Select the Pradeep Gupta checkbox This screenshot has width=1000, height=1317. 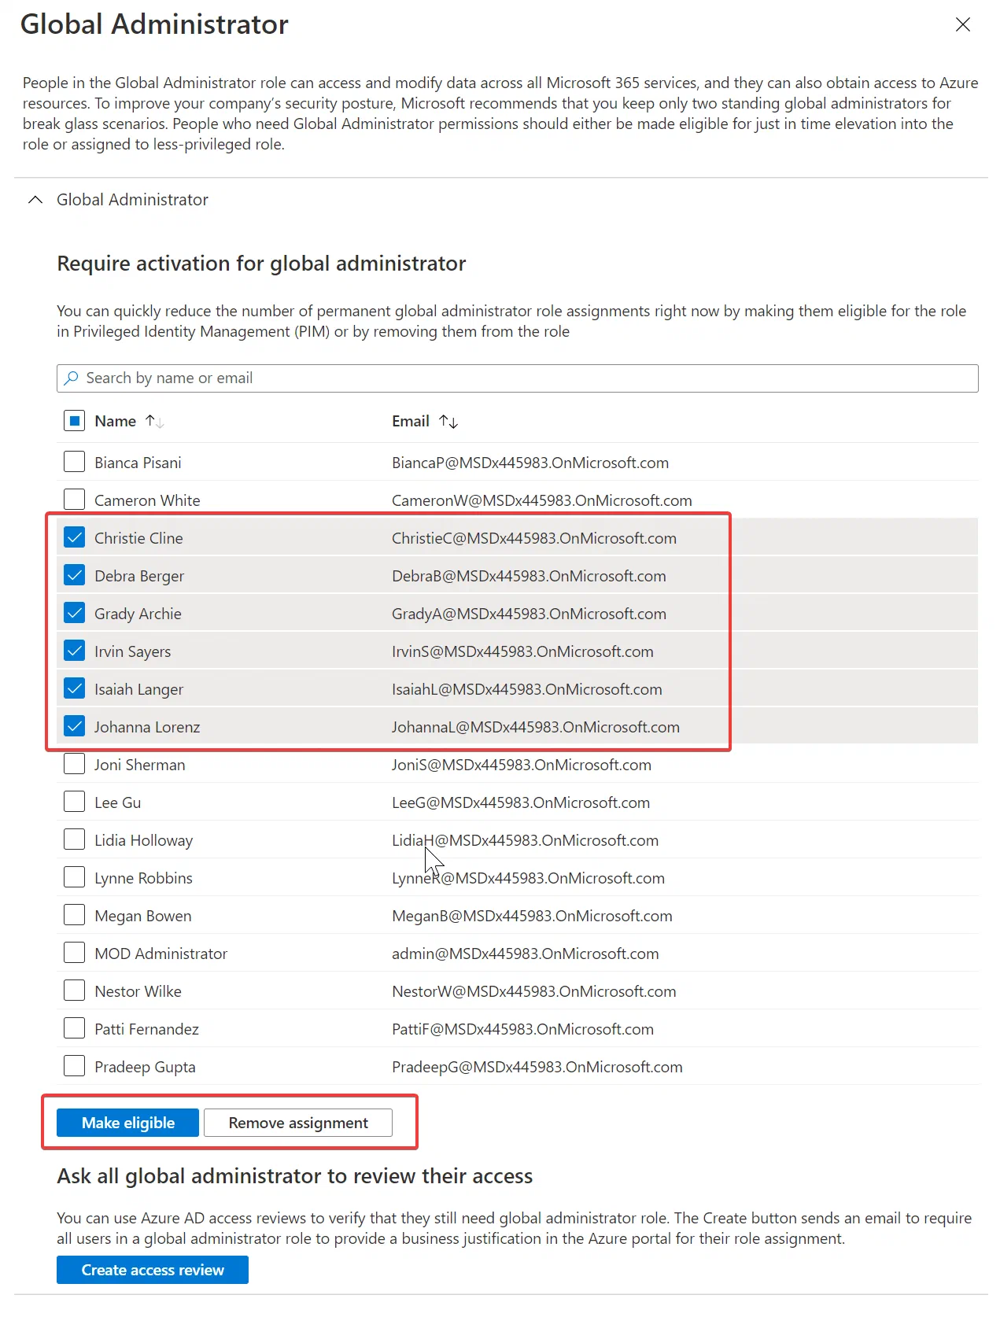(74, 1066)
